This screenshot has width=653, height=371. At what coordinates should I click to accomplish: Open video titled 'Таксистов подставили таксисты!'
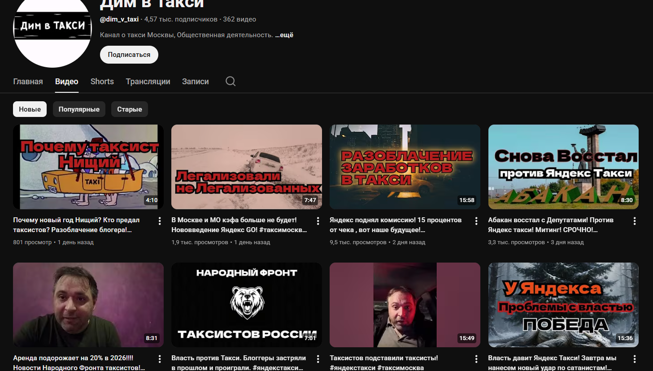pyautogui.click(x=384, y=362)
